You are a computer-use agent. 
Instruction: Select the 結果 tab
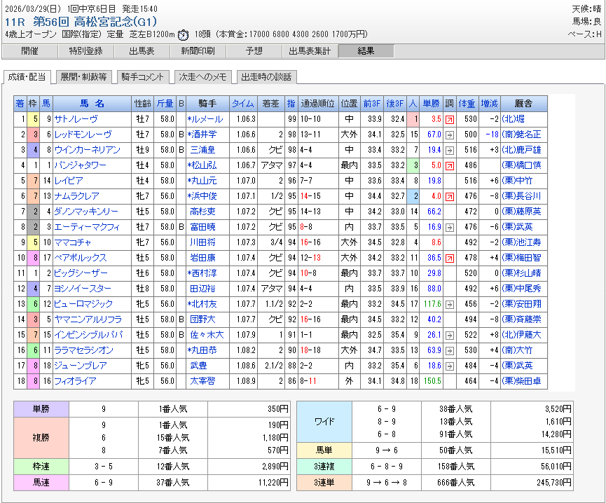click(366, 51)
